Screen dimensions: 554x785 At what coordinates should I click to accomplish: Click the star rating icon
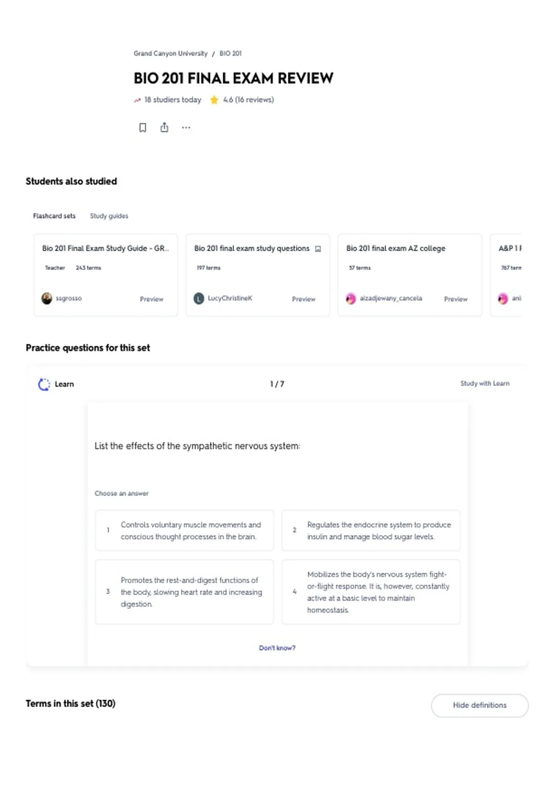tap(214, 100)
